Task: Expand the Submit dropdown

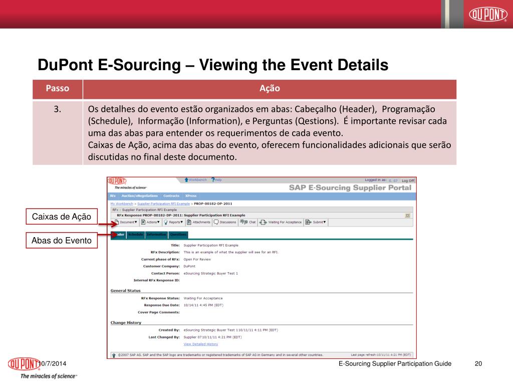Action: click(316, 222)
